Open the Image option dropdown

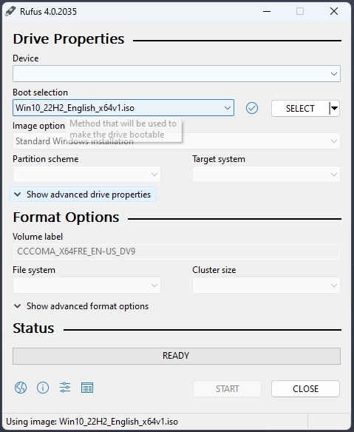click(177, 141)
